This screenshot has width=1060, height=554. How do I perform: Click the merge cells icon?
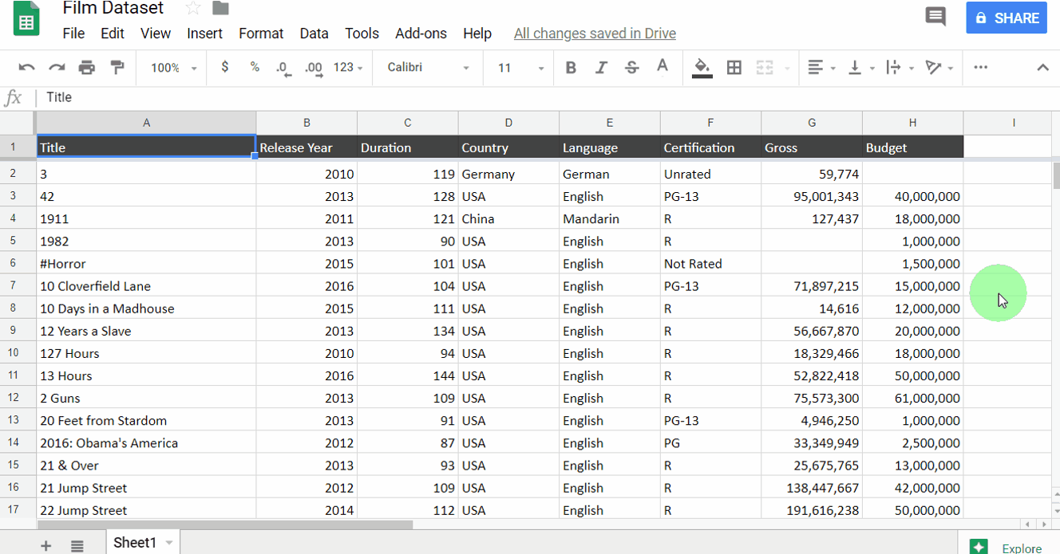[765, 68]
